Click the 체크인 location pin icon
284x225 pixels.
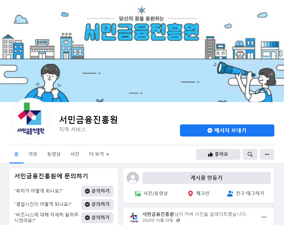[x=190, y=193]
